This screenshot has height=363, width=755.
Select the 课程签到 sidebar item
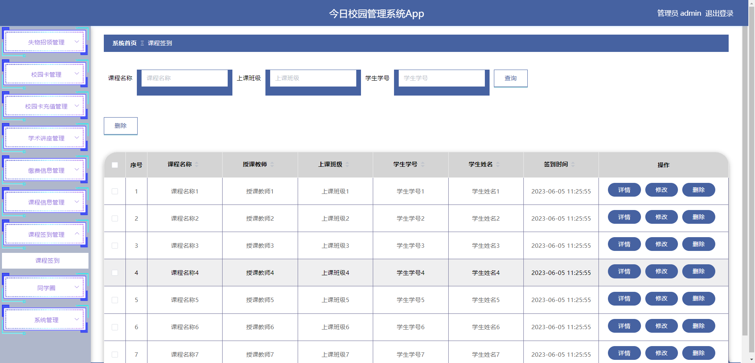pos(45,260)
